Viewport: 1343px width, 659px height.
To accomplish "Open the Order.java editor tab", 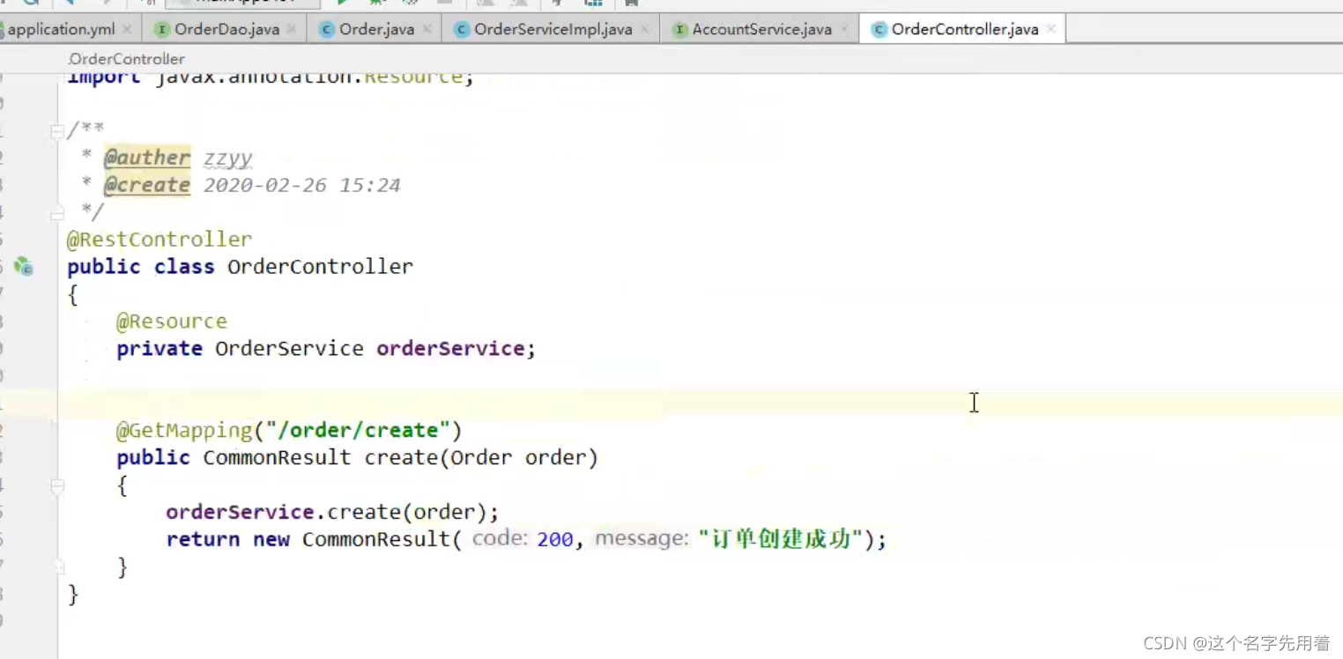I will [x=377, y=29].
